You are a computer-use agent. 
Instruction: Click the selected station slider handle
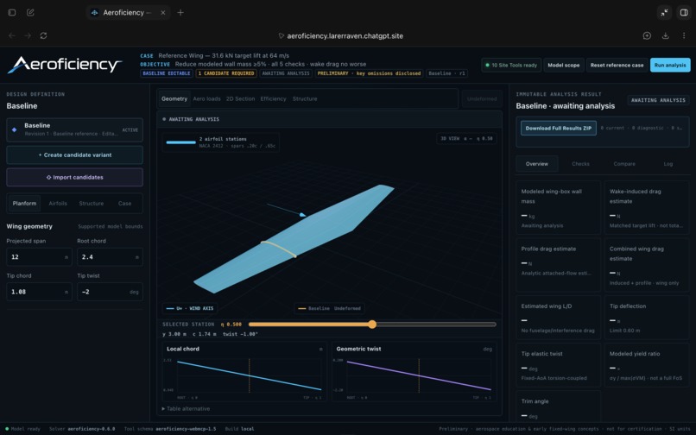point(372,325)
